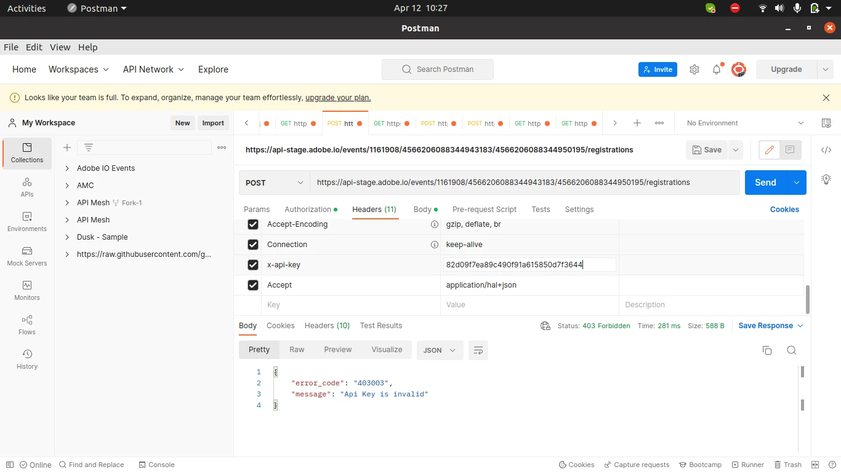Open the notifications bell
The width and height of the screenshot is (841, 472).
(717, 69)
